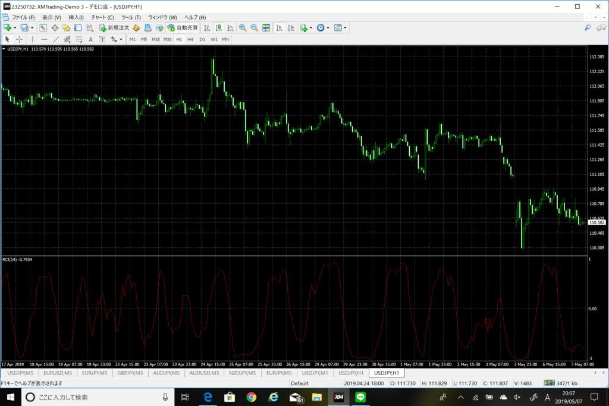
Task: Open the Templates icon
Action: pos(338,27)
